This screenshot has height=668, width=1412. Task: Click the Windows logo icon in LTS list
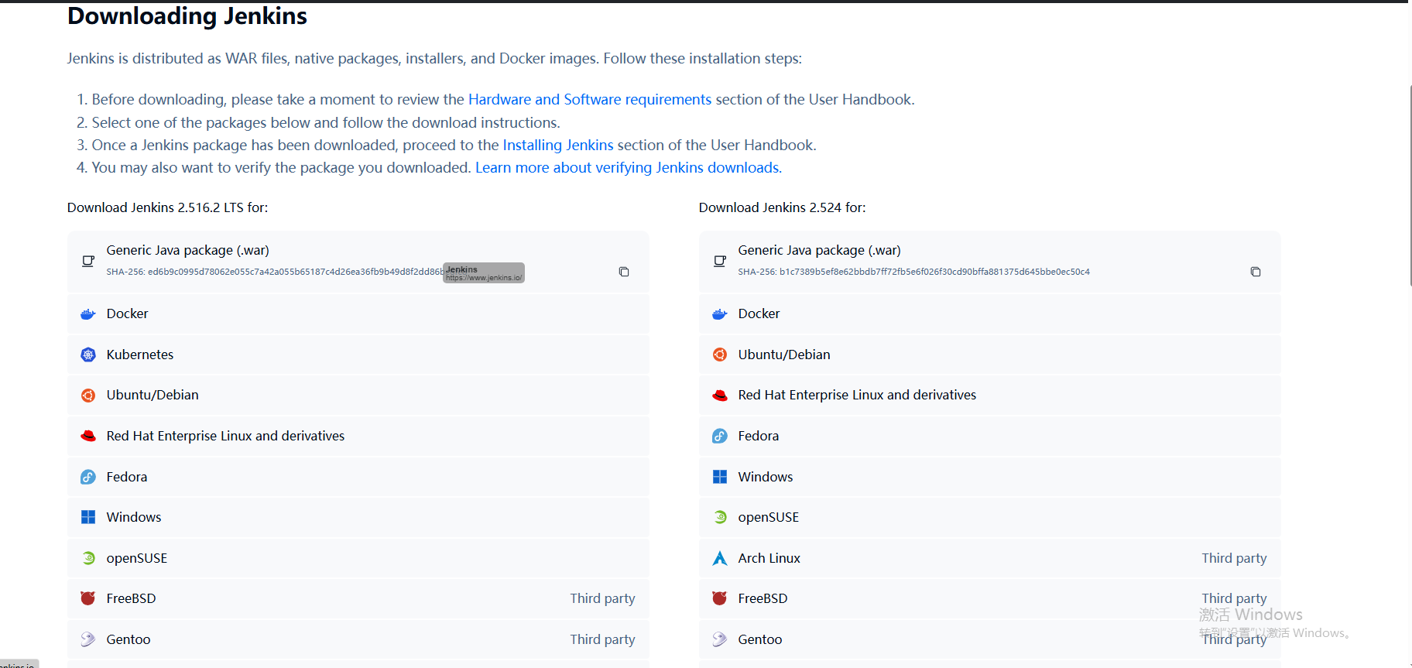[x=88, y=517]
